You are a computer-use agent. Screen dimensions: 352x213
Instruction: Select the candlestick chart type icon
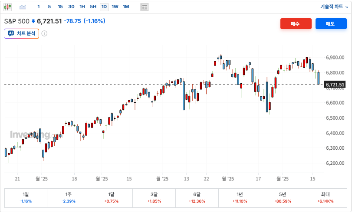8,7
